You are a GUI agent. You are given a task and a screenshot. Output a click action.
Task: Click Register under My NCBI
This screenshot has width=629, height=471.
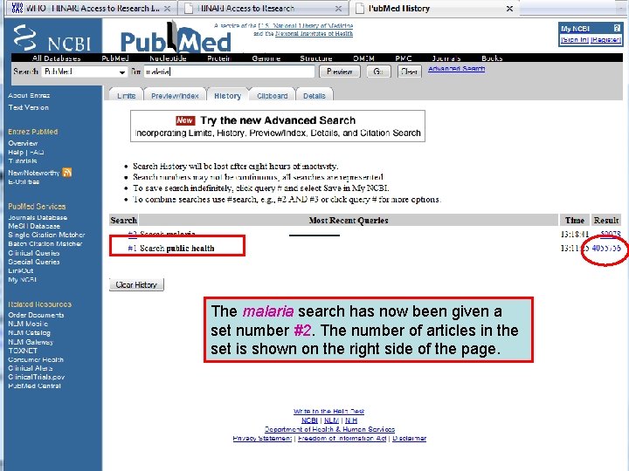pyautogui.click(x=605, y=39)
